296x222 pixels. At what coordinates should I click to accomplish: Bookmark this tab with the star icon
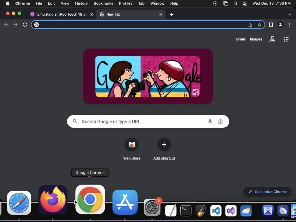260,25
